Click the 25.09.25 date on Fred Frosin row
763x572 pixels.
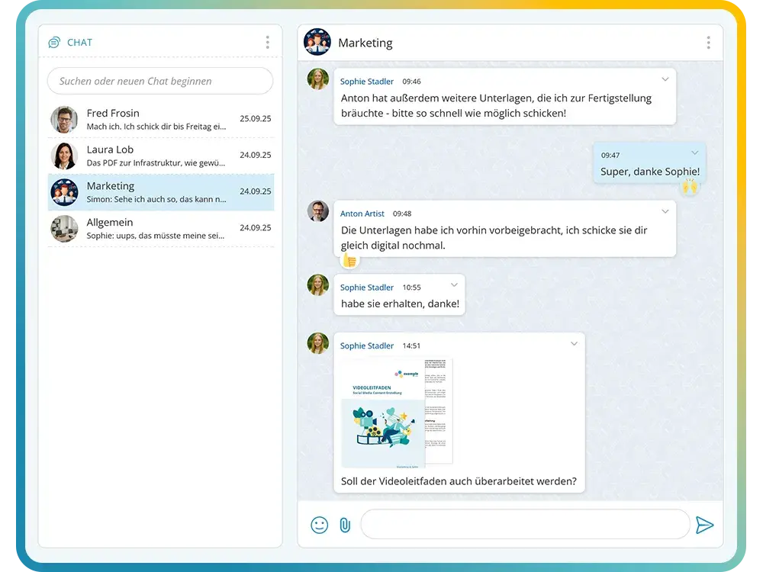[256, 119]
